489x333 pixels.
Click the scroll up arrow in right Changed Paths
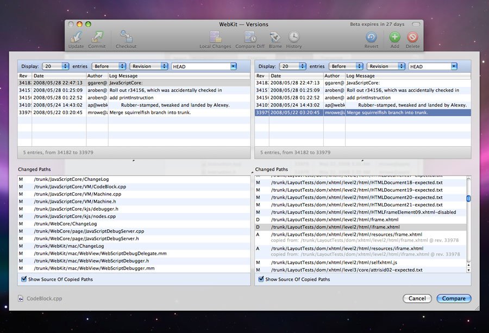[x=468, y=265]
